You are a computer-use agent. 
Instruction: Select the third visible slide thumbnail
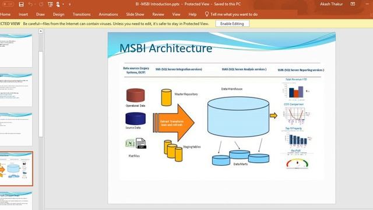(16, 129)
